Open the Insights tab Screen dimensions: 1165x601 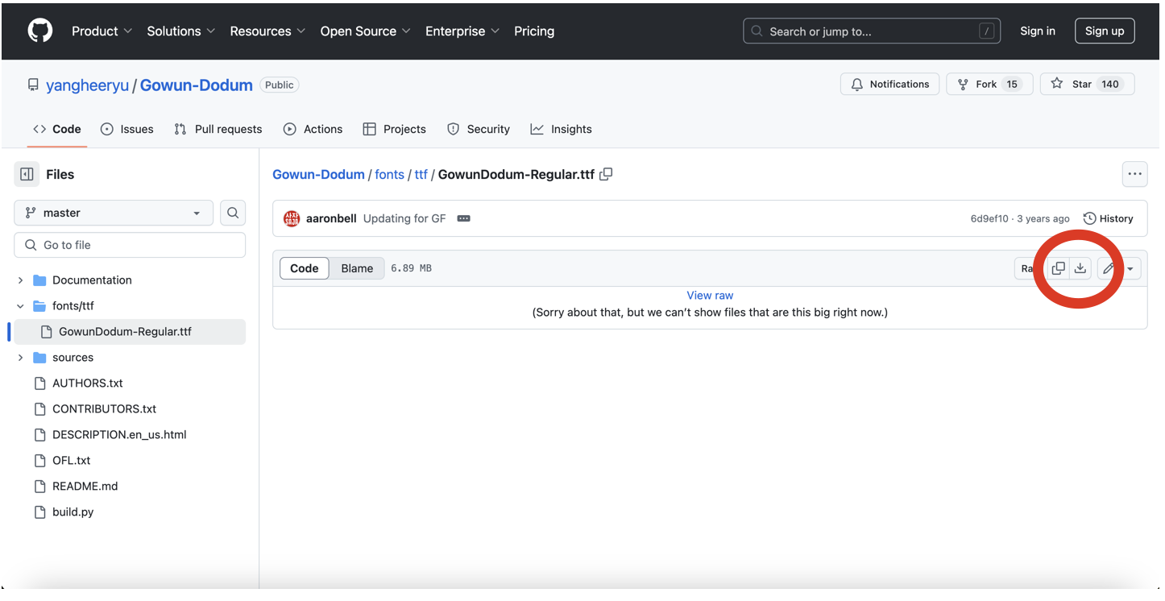pos(562,129)
